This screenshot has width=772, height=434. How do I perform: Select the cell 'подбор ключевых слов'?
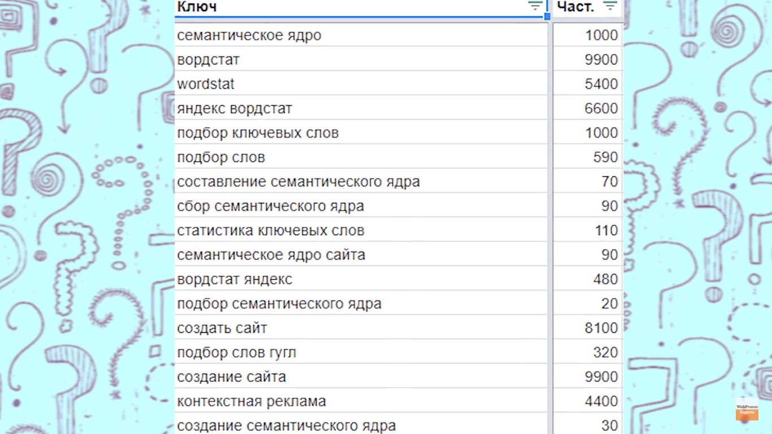click(361, 133)
